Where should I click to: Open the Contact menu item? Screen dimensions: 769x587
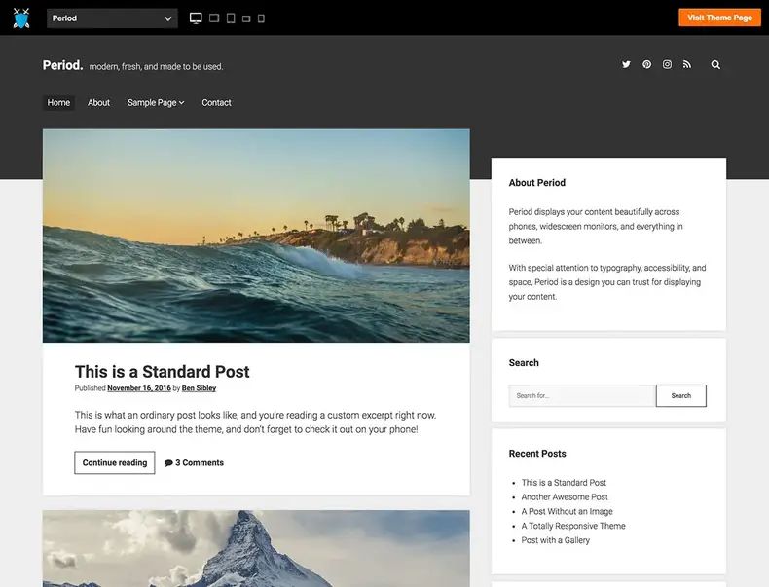click(x=216, y=102)
